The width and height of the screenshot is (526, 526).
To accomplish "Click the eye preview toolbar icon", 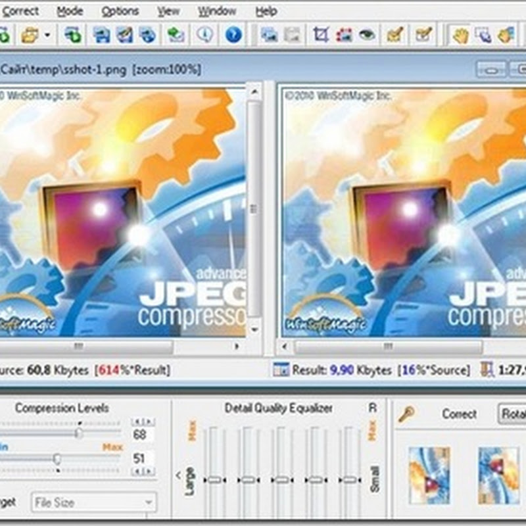I will pyautogui.click(x=368, y=35).
